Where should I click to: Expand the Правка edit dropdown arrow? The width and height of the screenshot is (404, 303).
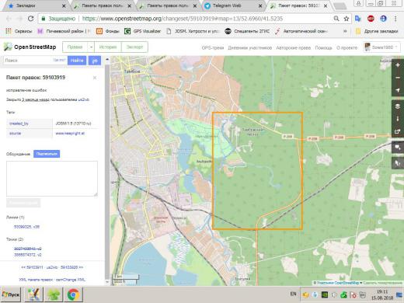coord(91,47)
